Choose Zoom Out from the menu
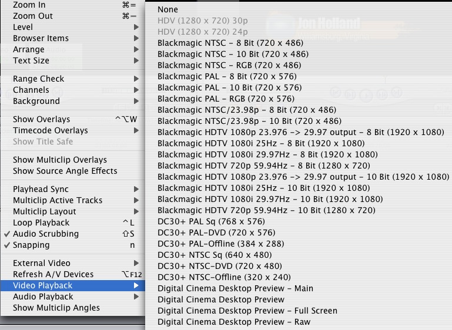 pyautogui.click(x=72, y=16)
